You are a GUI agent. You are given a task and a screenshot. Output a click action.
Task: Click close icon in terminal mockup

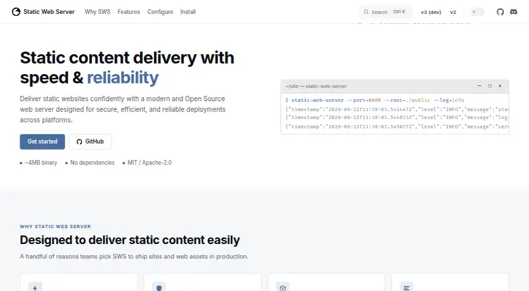500,86
